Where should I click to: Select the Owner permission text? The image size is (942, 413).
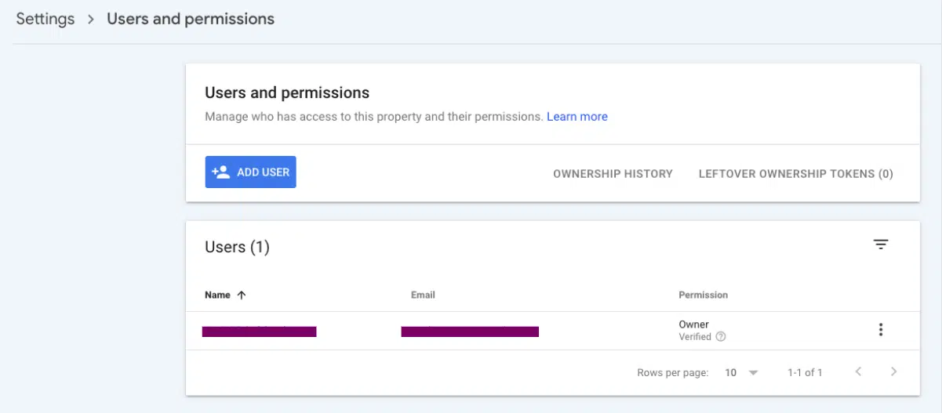pos(693,324)
